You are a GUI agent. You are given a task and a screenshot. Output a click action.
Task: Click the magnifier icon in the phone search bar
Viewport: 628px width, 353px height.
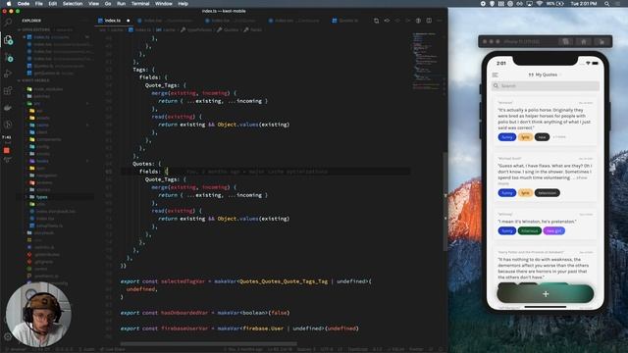coord(496,85)
